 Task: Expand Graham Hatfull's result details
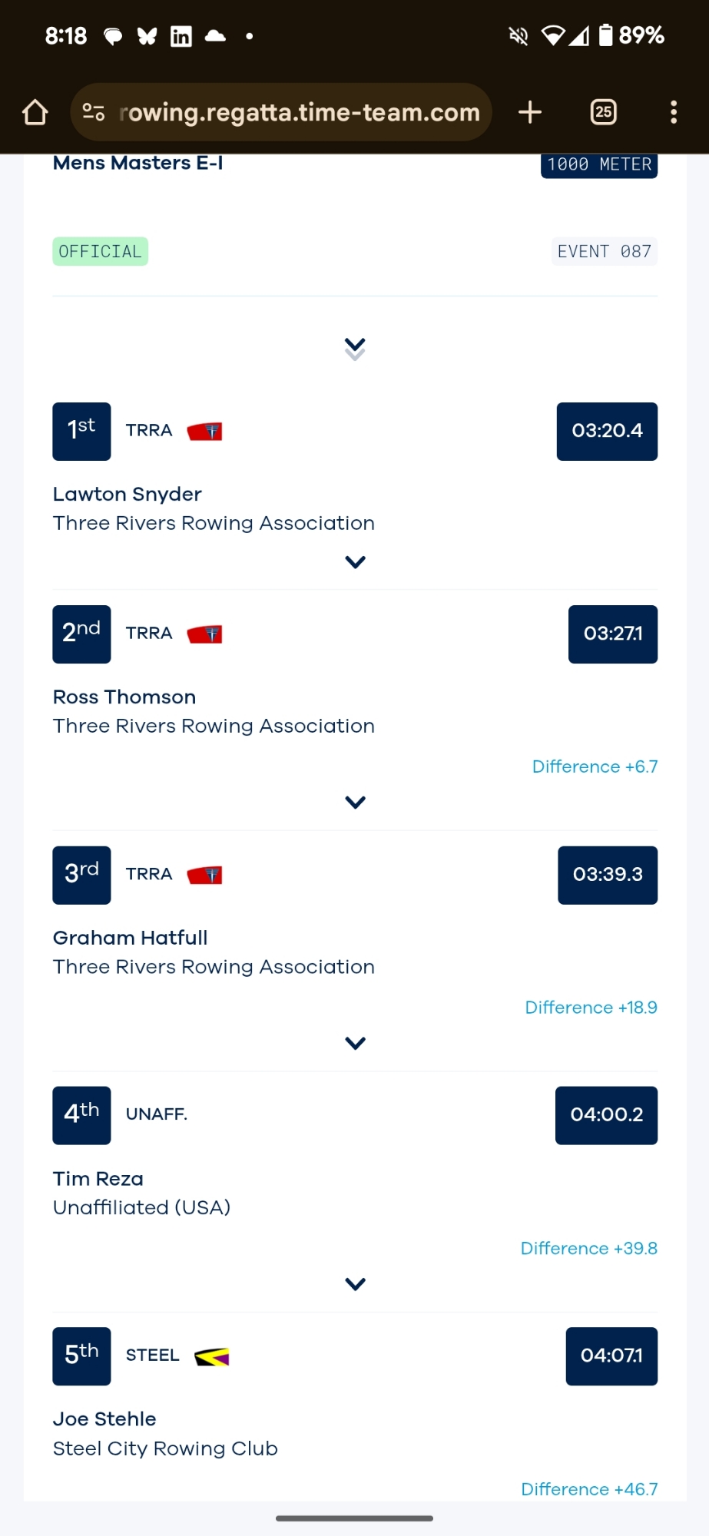[x=355, y=1043]
